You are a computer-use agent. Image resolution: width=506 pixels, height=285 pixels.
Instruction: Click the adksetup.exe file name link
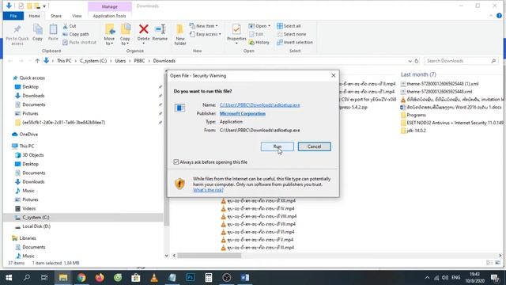[x=259, y=105]
